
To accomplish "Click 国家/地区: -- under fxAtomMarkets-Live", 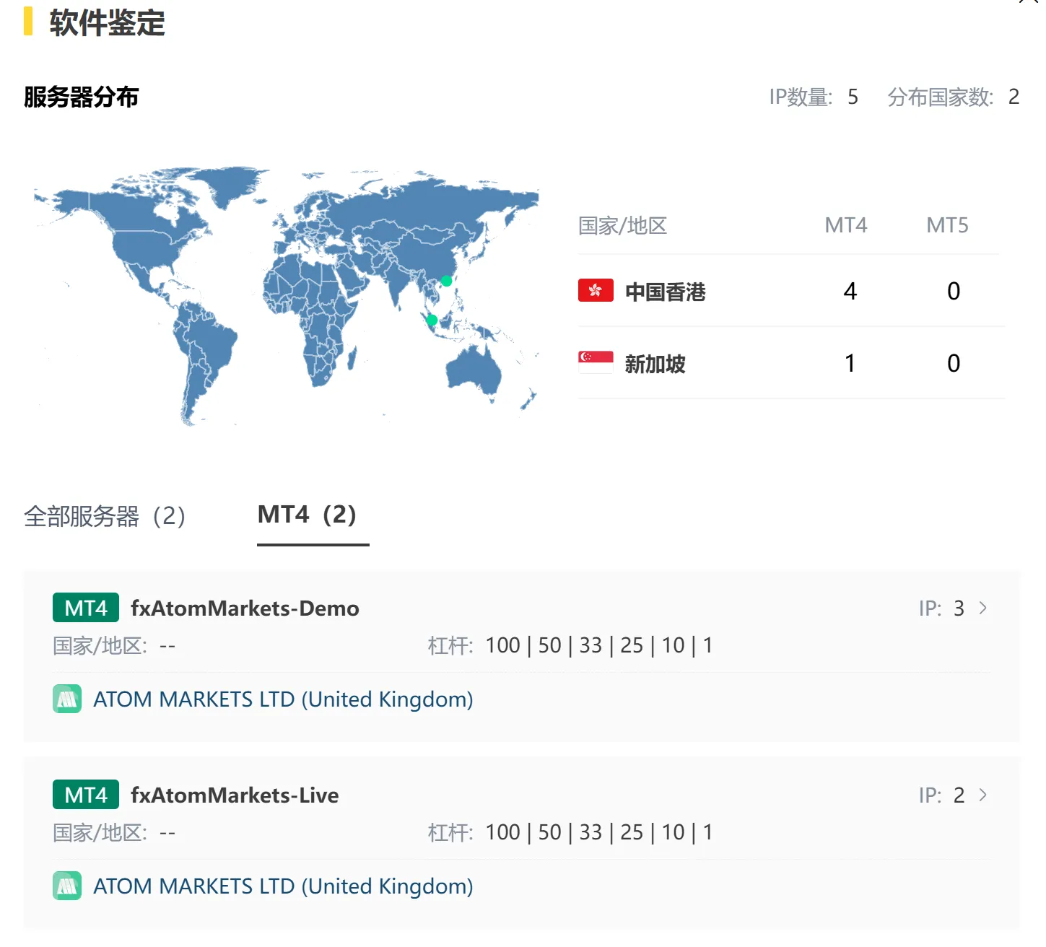I will coord(114,832).
